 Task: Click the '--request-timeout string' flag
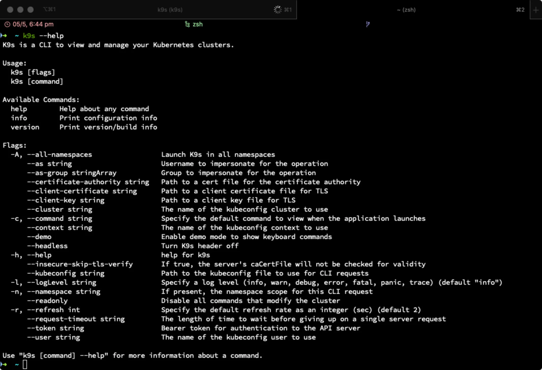point(76,319)
